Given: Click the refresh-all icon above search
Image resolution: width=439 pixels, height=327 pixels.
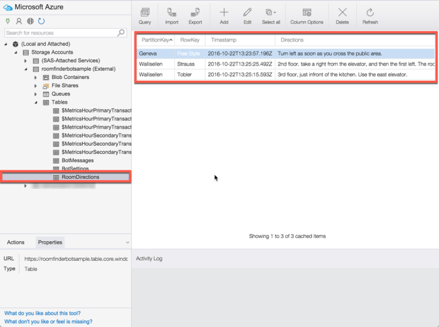Looking at the screenshot, I should (x=41, y=21).
